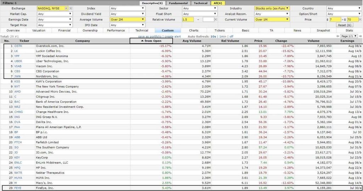Click the plus icon beside Exchange filter
This screenshot has height=191, width=363.
[66, 8]
